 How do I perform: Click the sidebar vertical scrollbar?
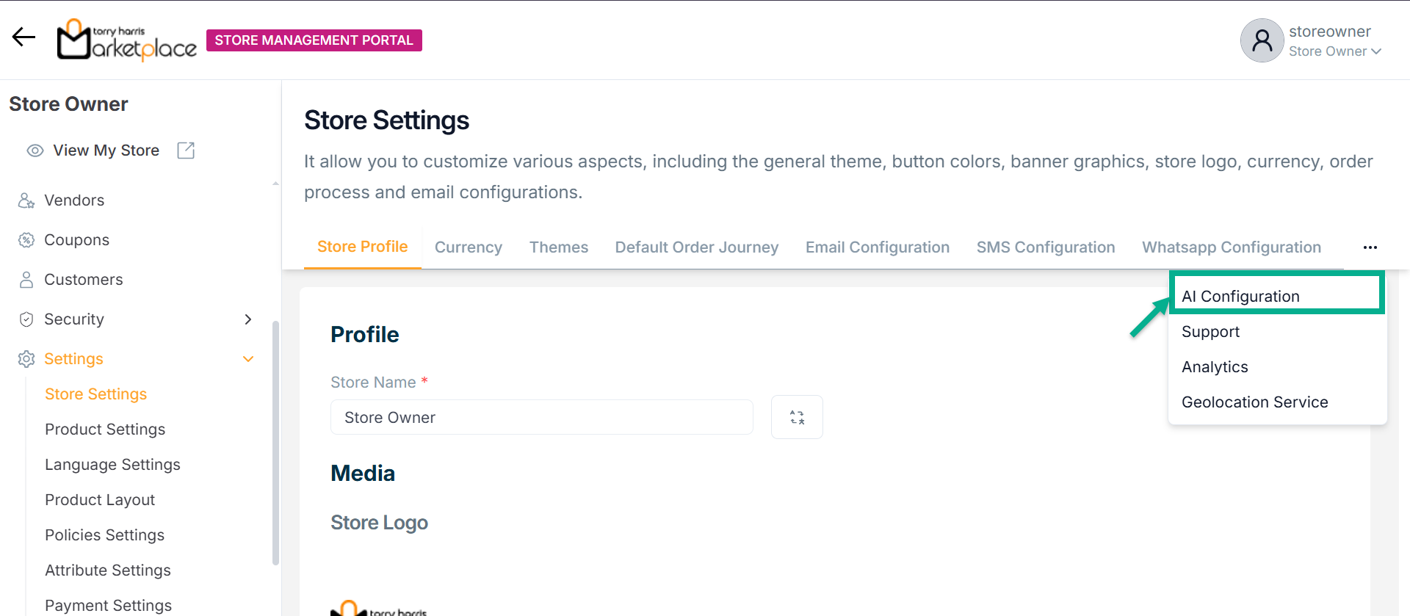[275, 441]
